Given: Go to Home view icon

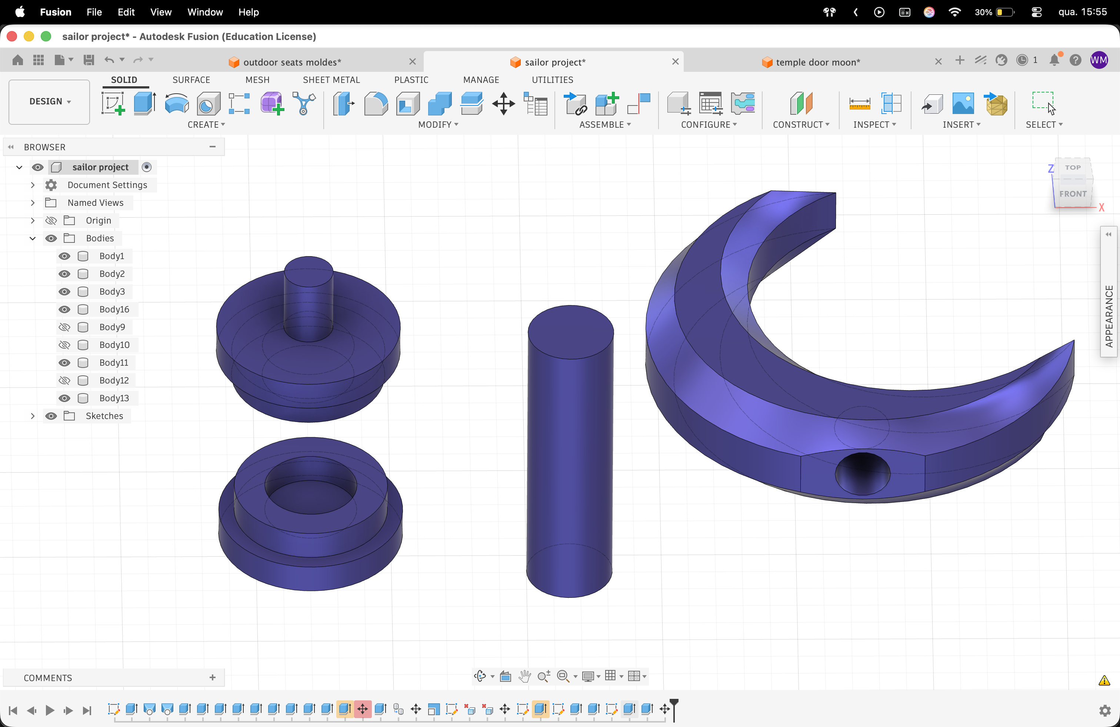Looking at the screenshot, I should (x=17, y=60).
